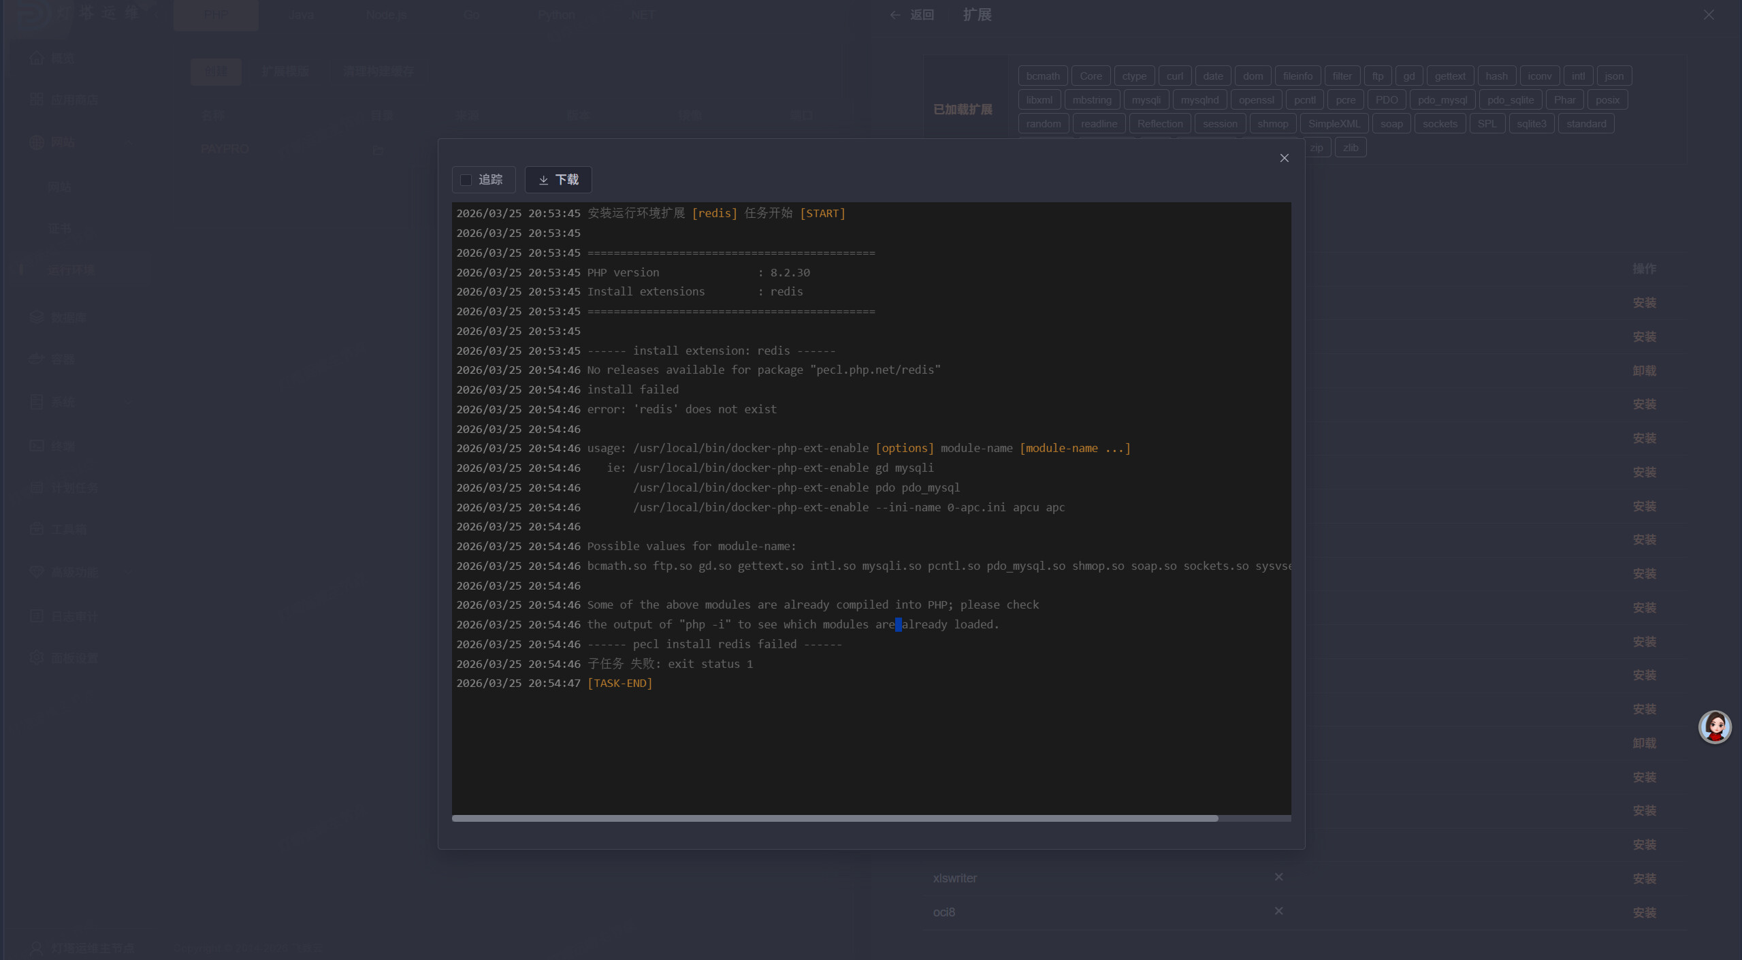Switch to the Java tab
1742x960 pixels.
[x=301, y=15]
